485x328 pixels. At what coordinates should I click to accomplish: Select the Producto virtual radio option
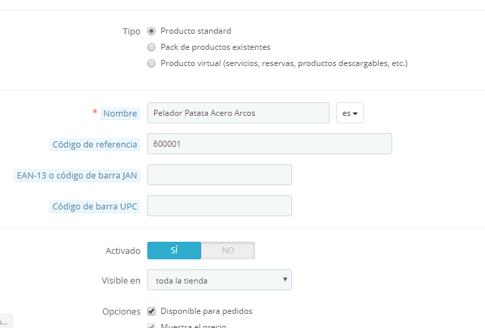[x=151, y=63]
